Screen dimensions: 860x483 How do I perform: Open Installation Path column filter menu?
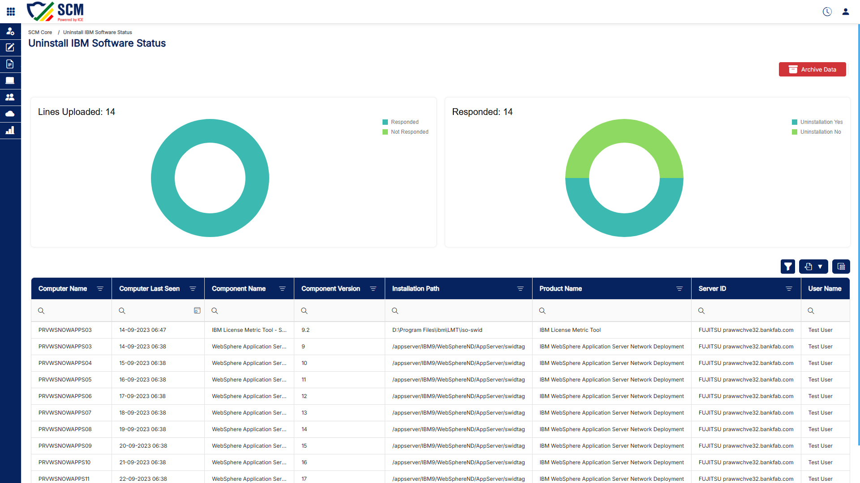[x=520, y=289]
